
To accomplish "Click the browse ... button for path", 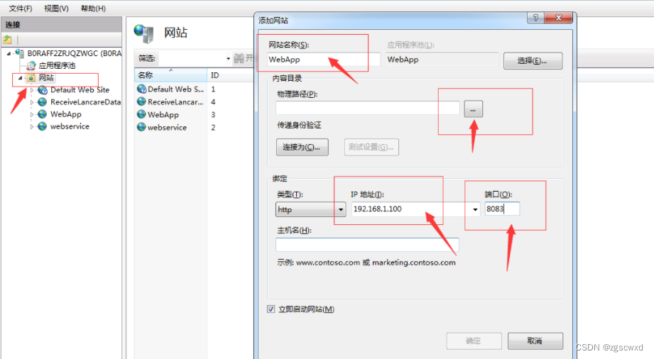I will (473, 109).
